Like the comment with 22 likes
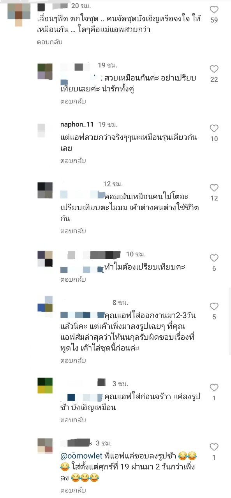 pos(214,69)
